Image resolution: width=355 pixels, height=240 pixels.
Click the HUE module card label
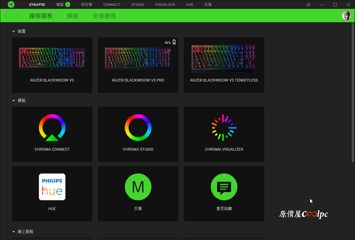click(x=52, y=209)
